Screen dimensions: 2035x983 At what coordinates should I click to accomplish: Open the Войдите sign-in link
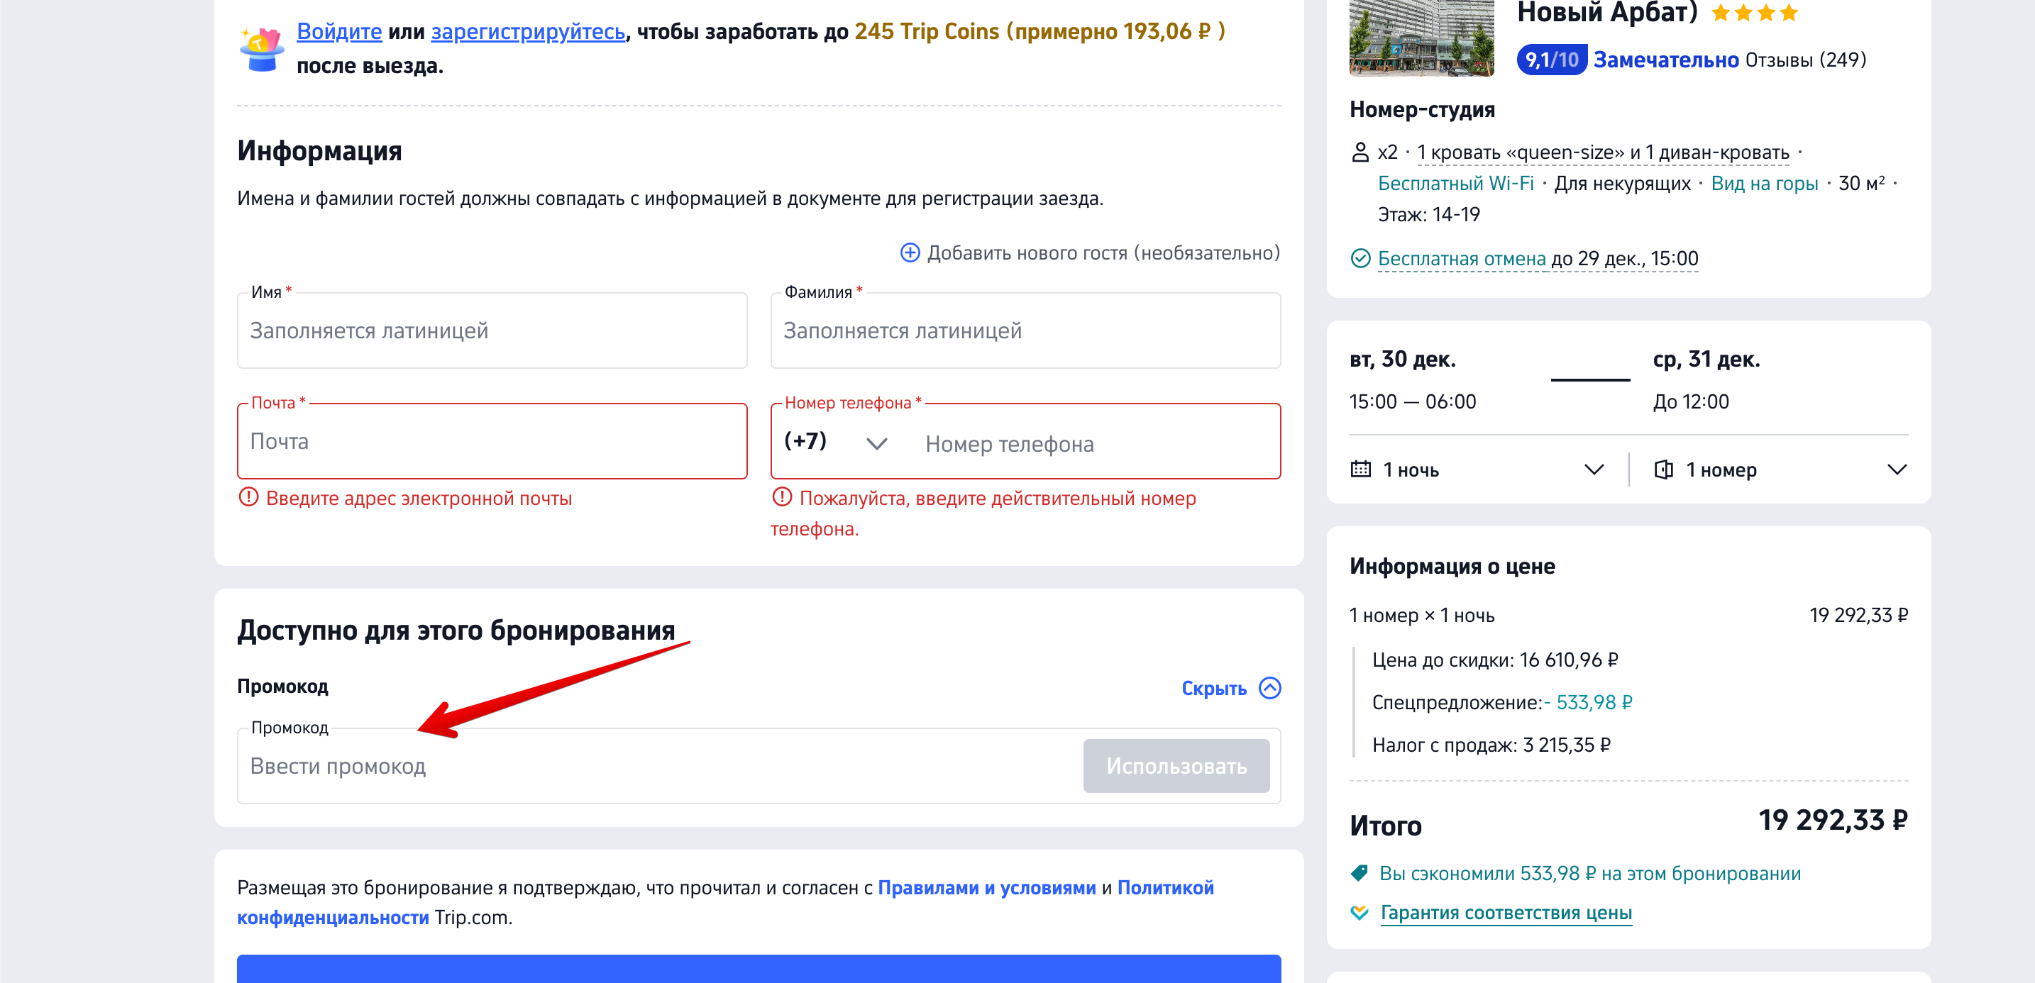pos(339,32)
